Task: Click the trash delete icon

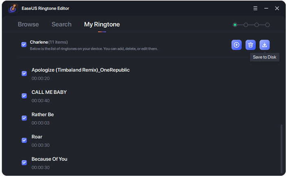Action: click(x=250, y=45)
